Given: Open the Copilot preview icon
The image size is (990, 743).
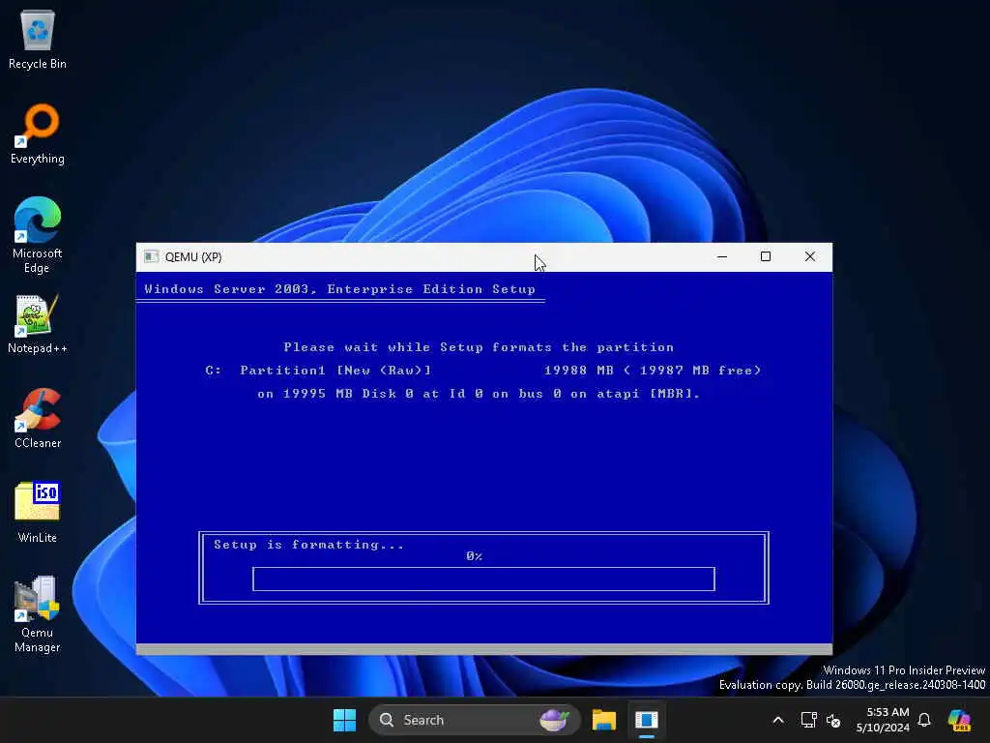Looking at the screenshot, I should (960, 720).
